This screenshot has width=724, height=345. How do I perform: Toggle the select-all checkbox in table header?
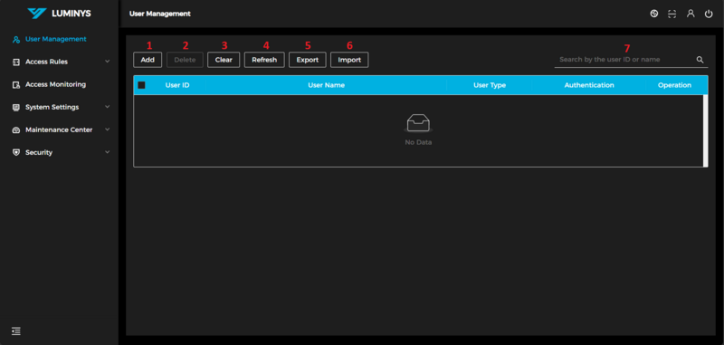(x=142, y=85)
